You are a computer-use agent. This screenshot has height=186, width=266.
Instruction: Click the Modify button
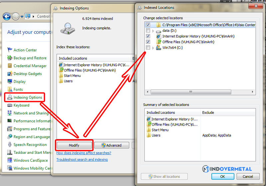pos(74,145)
